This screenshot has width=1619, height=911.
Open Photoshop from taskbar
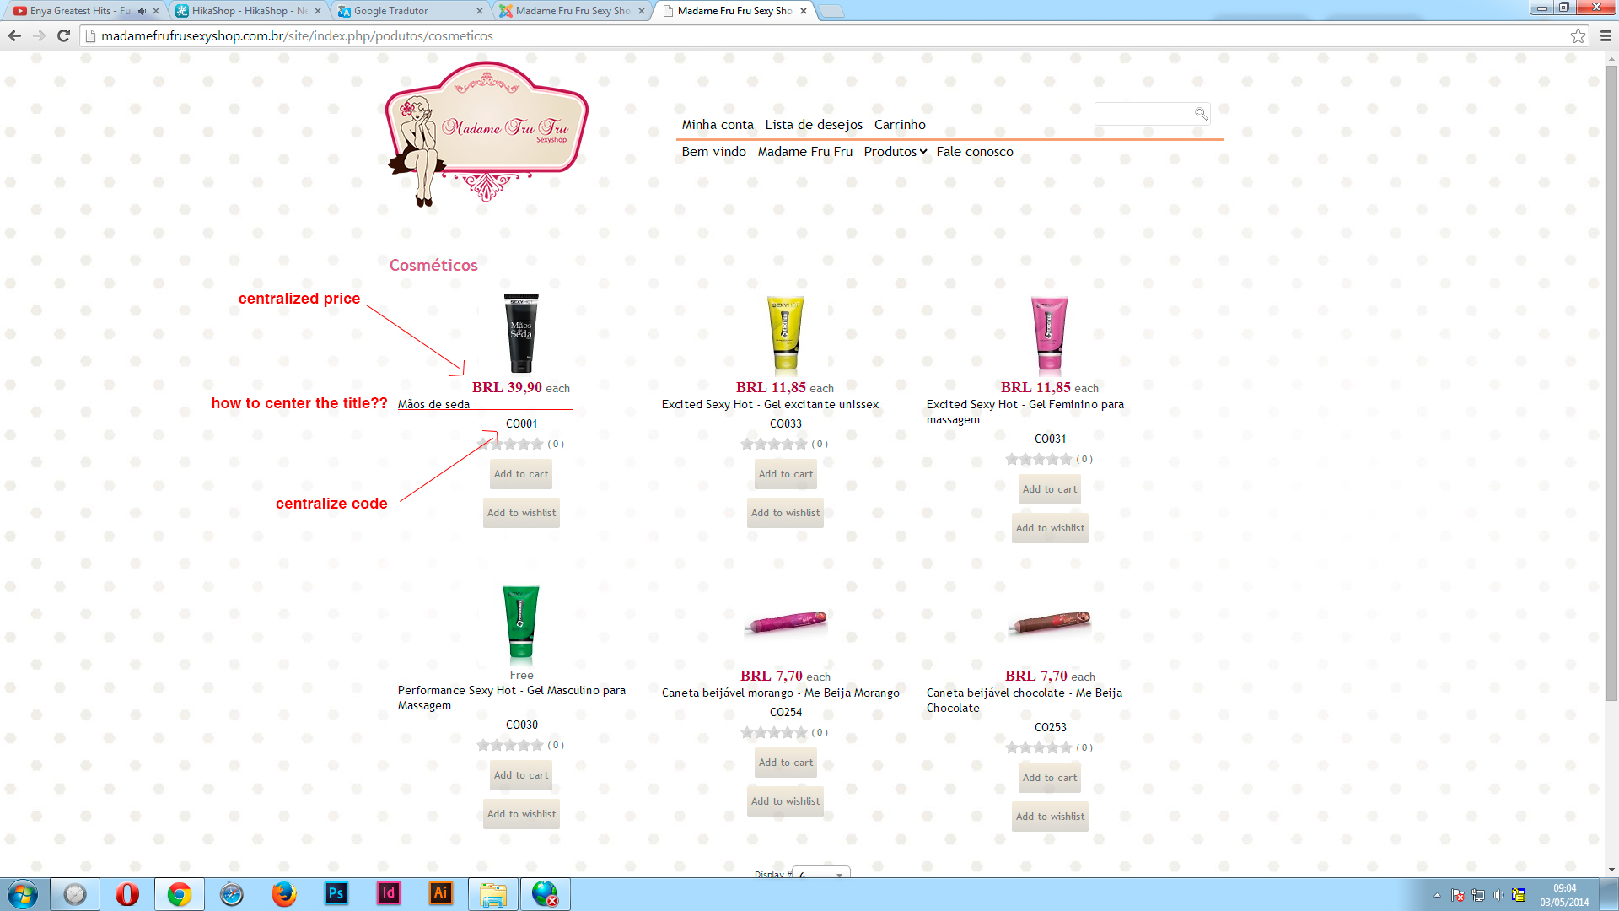click(336, 893)
